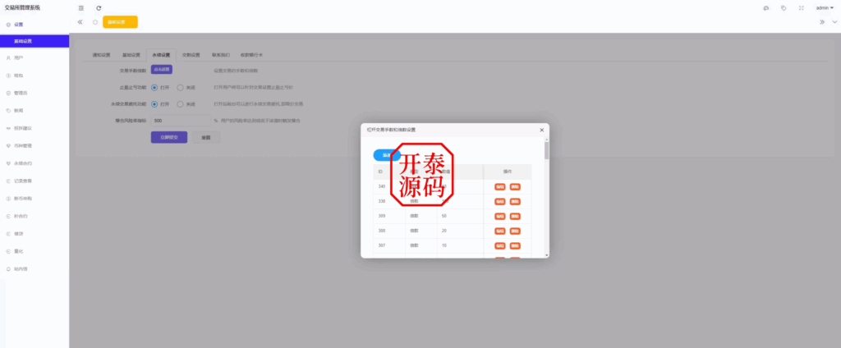Screen dimensions: 841x348
Task: Click the theme palette icon in header
Action: point(765,7)
